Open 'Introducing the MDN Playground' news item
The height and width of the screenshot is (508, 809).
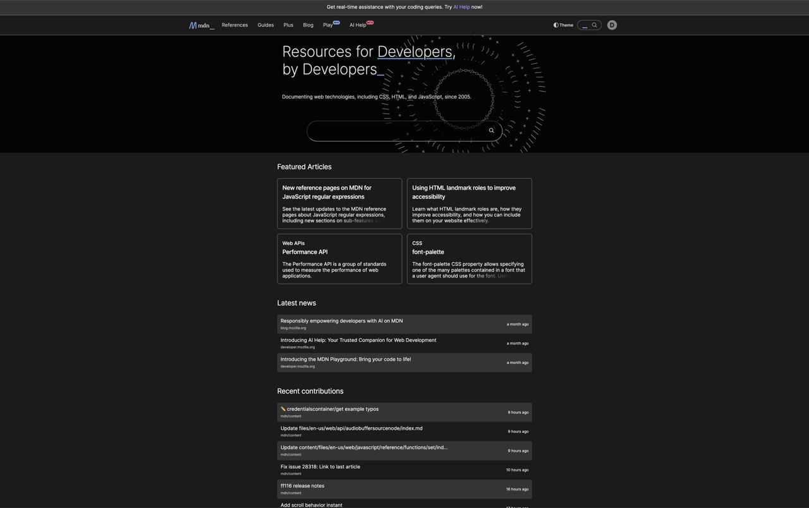346,360
